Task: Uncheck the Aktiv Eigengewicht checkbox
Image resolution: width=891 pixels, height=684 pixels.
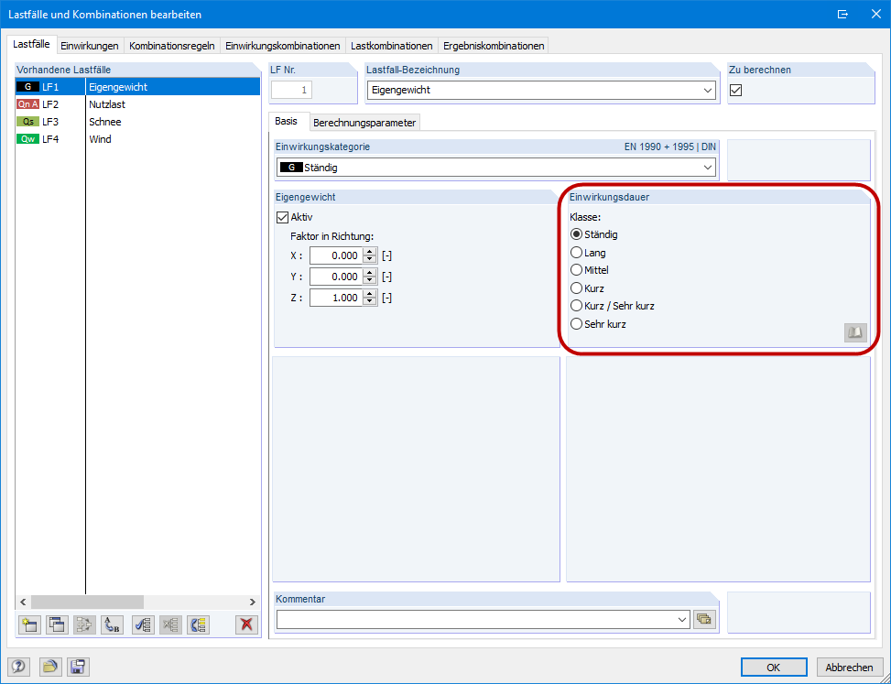Action: point(282,217)
